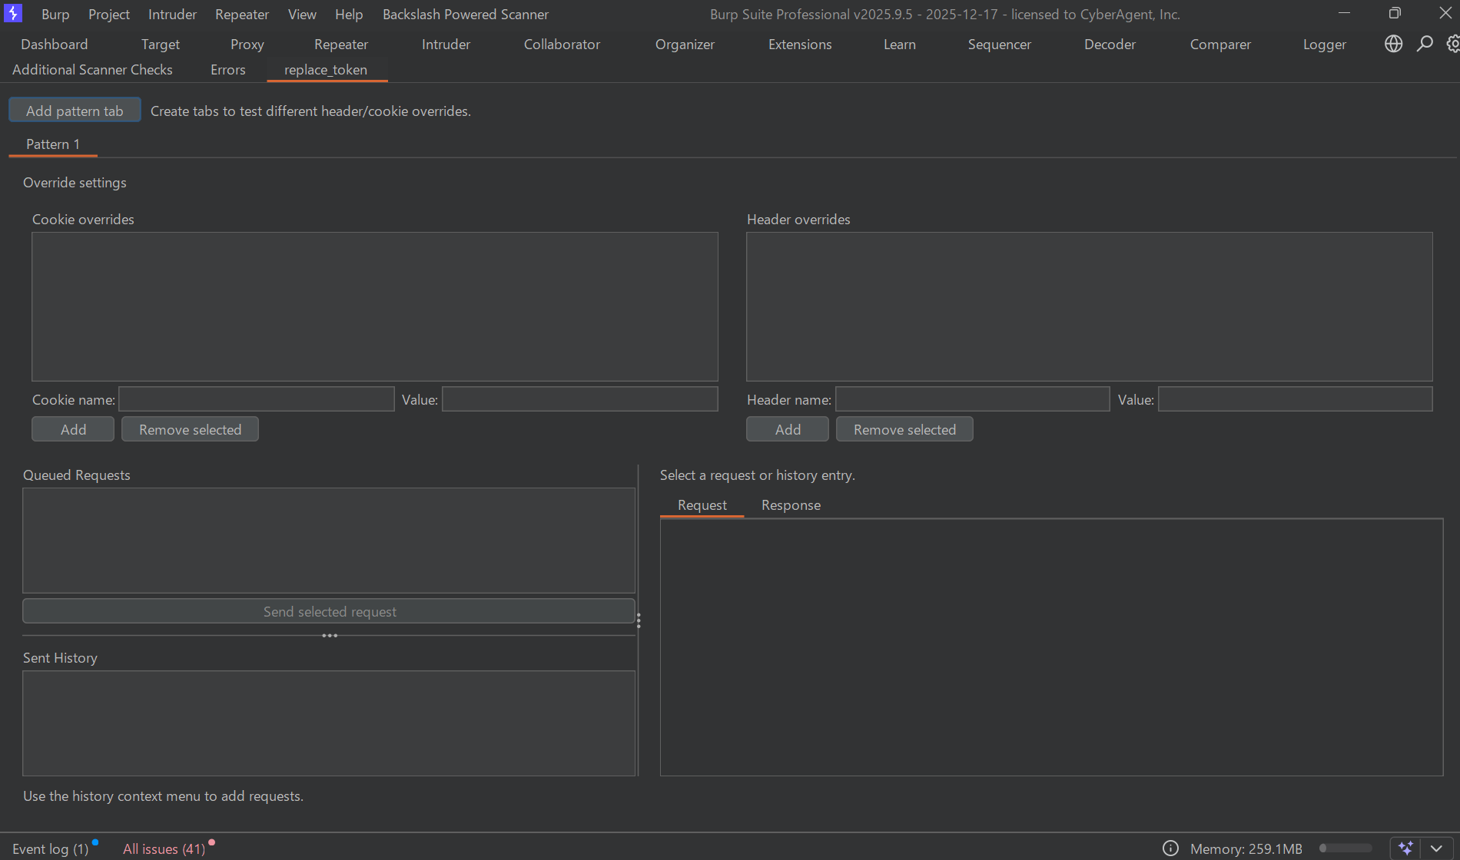The image size is (1460, 860).
Task: Focus the Header name input field
Action: point(973,399)
